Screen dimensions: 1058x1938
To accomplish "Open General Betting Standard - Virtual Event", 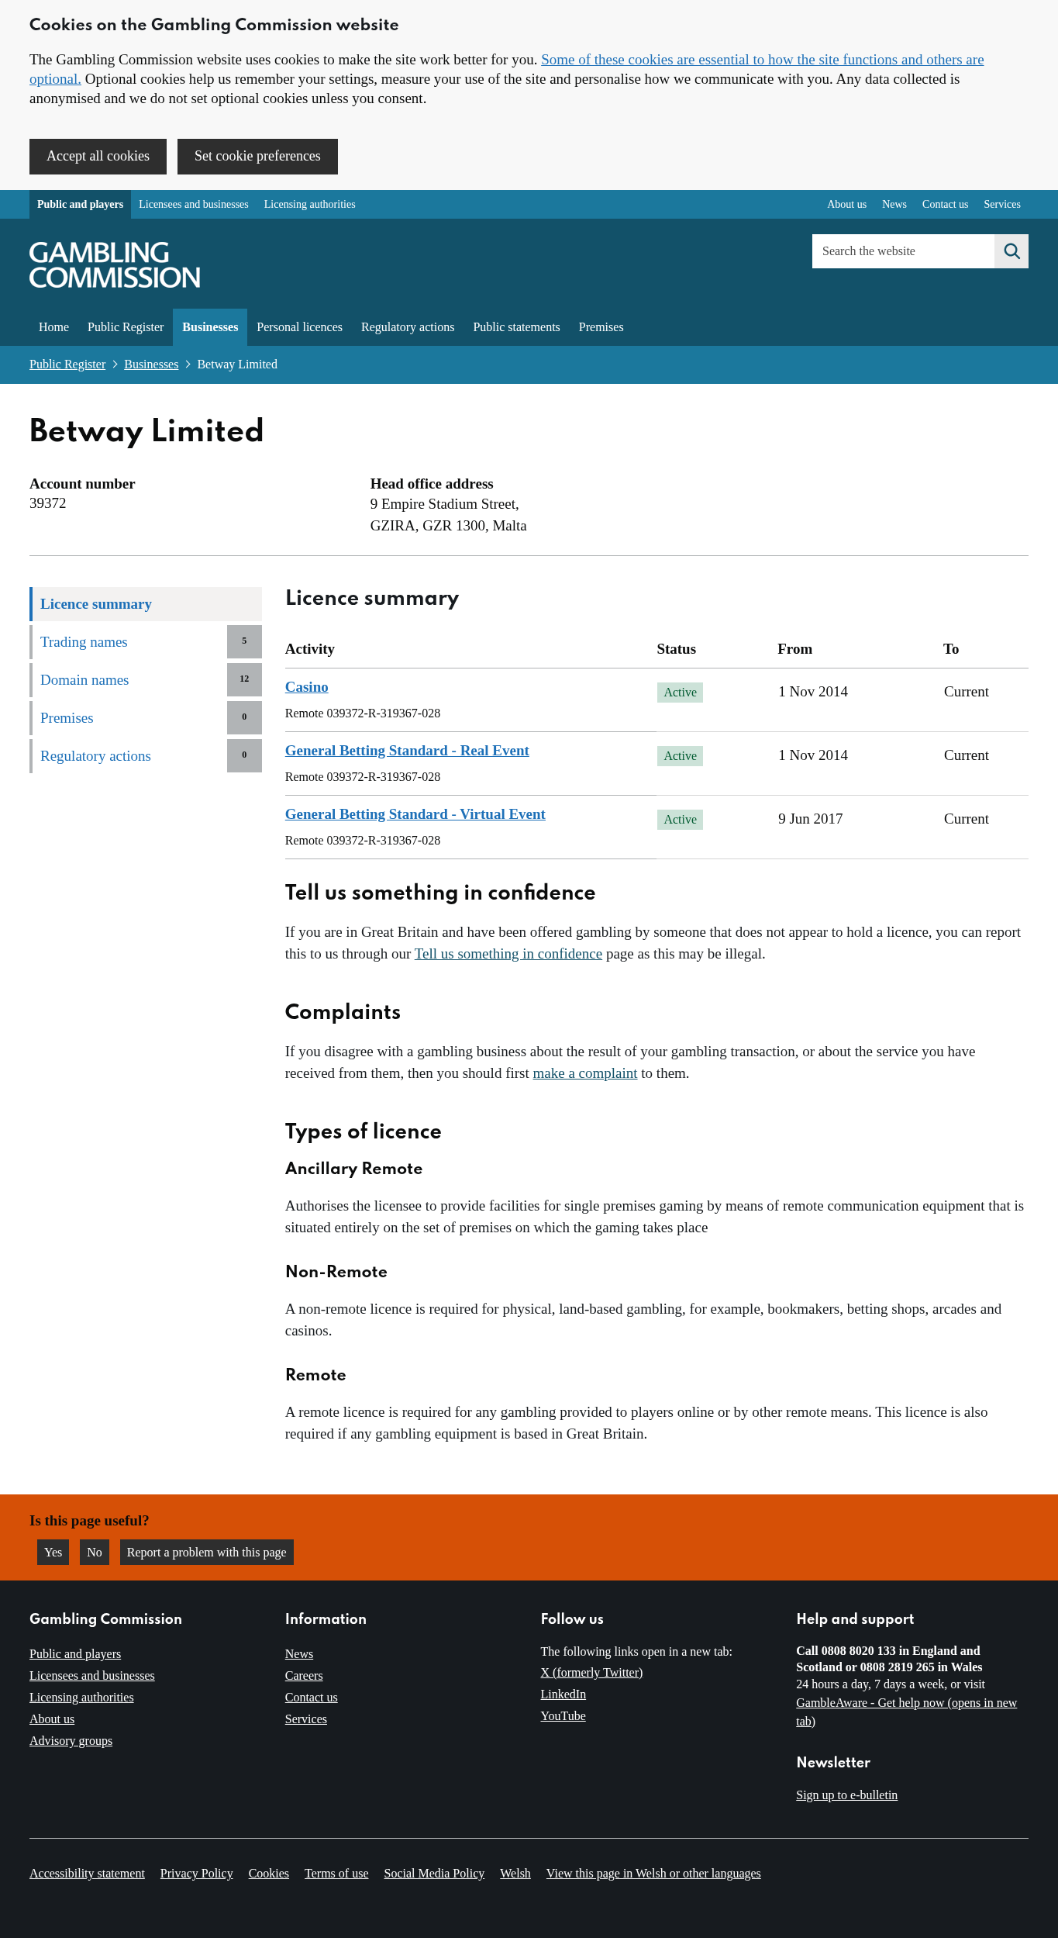I will coord(415,814).
